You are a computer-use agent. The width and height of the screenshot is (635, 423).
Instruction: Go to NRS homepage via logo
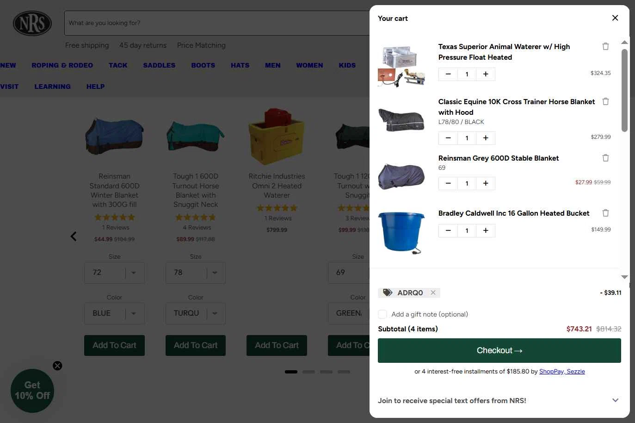(x=32, y=23)
